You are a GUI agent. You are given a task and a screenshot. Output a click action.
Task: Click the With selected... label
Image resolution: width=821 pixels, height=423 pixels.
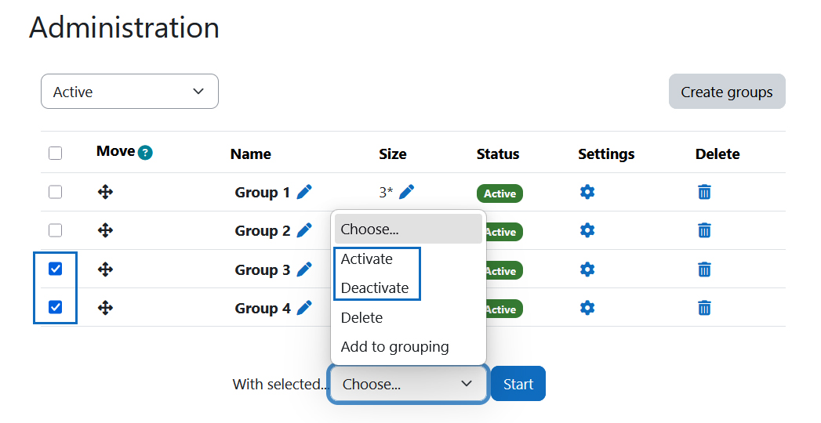(280, 385)
